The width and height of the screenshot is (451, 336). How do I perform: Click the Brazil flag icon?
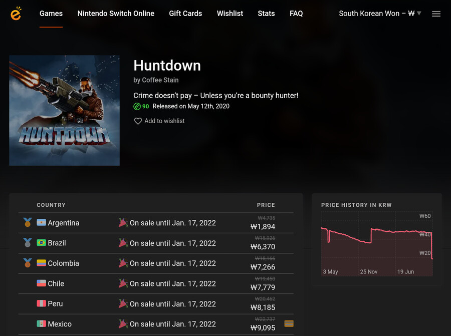(41, 242)
